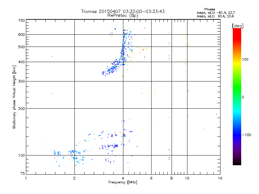Click the 'Phases' heading above the stats

coord(209,9)
